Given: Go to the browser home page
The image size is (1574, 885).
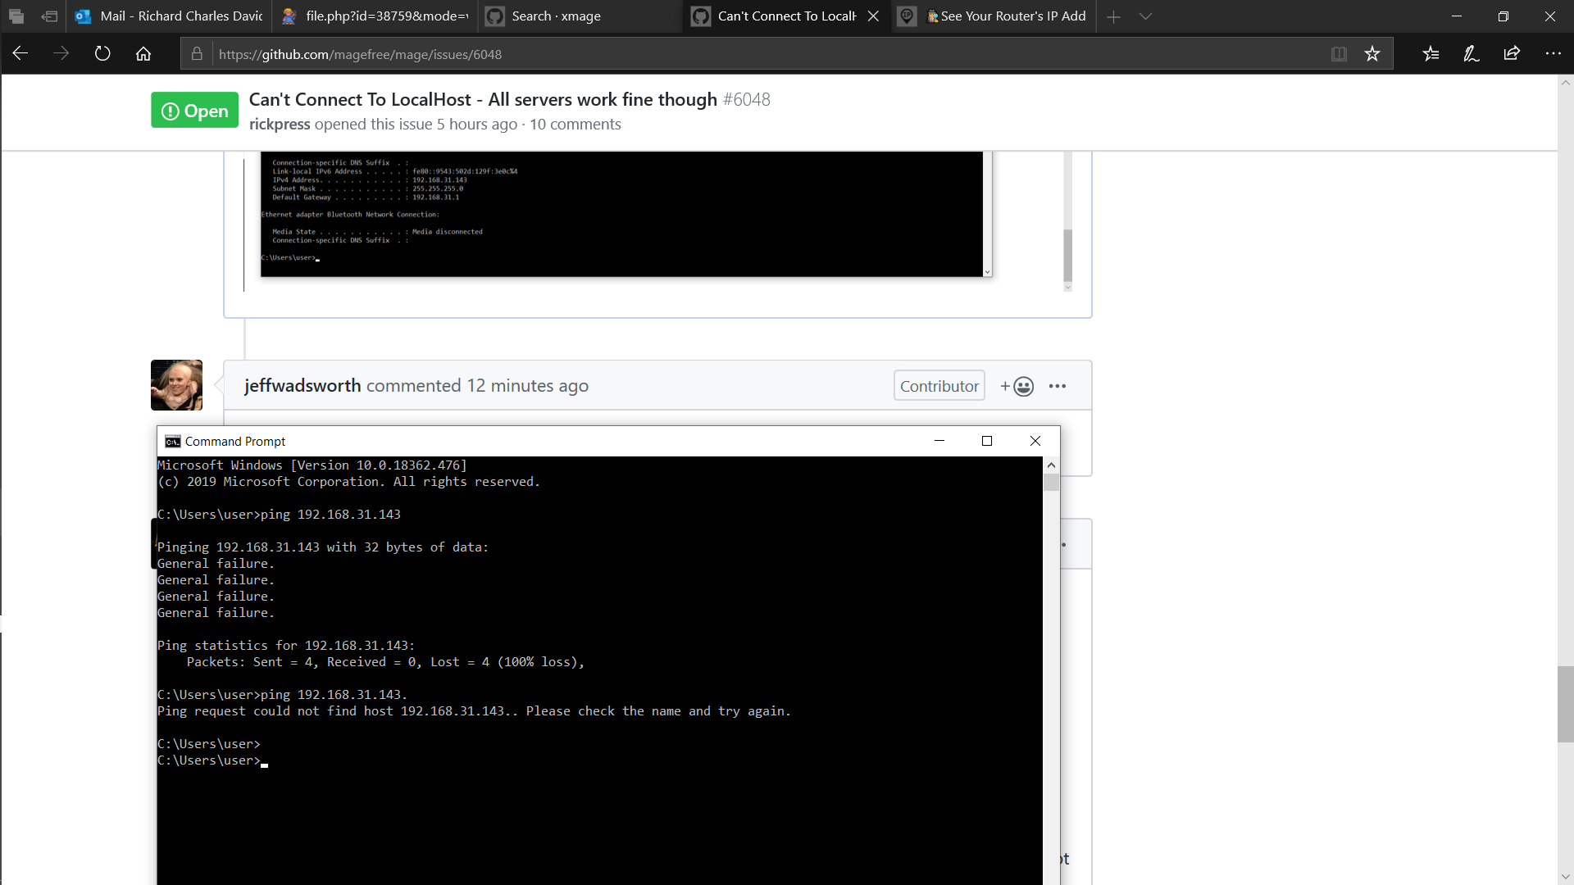Looking at the screenshot, I should coord(143,53).
